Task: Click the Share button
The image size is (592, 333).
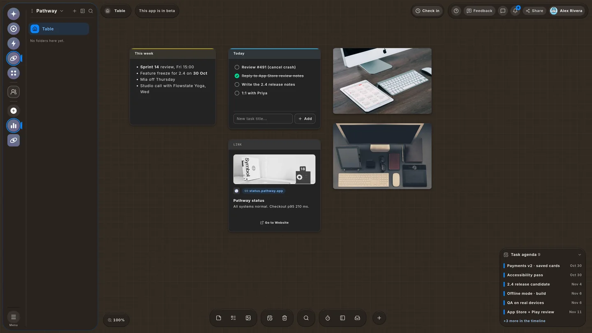Action: (x=534, y=11)
